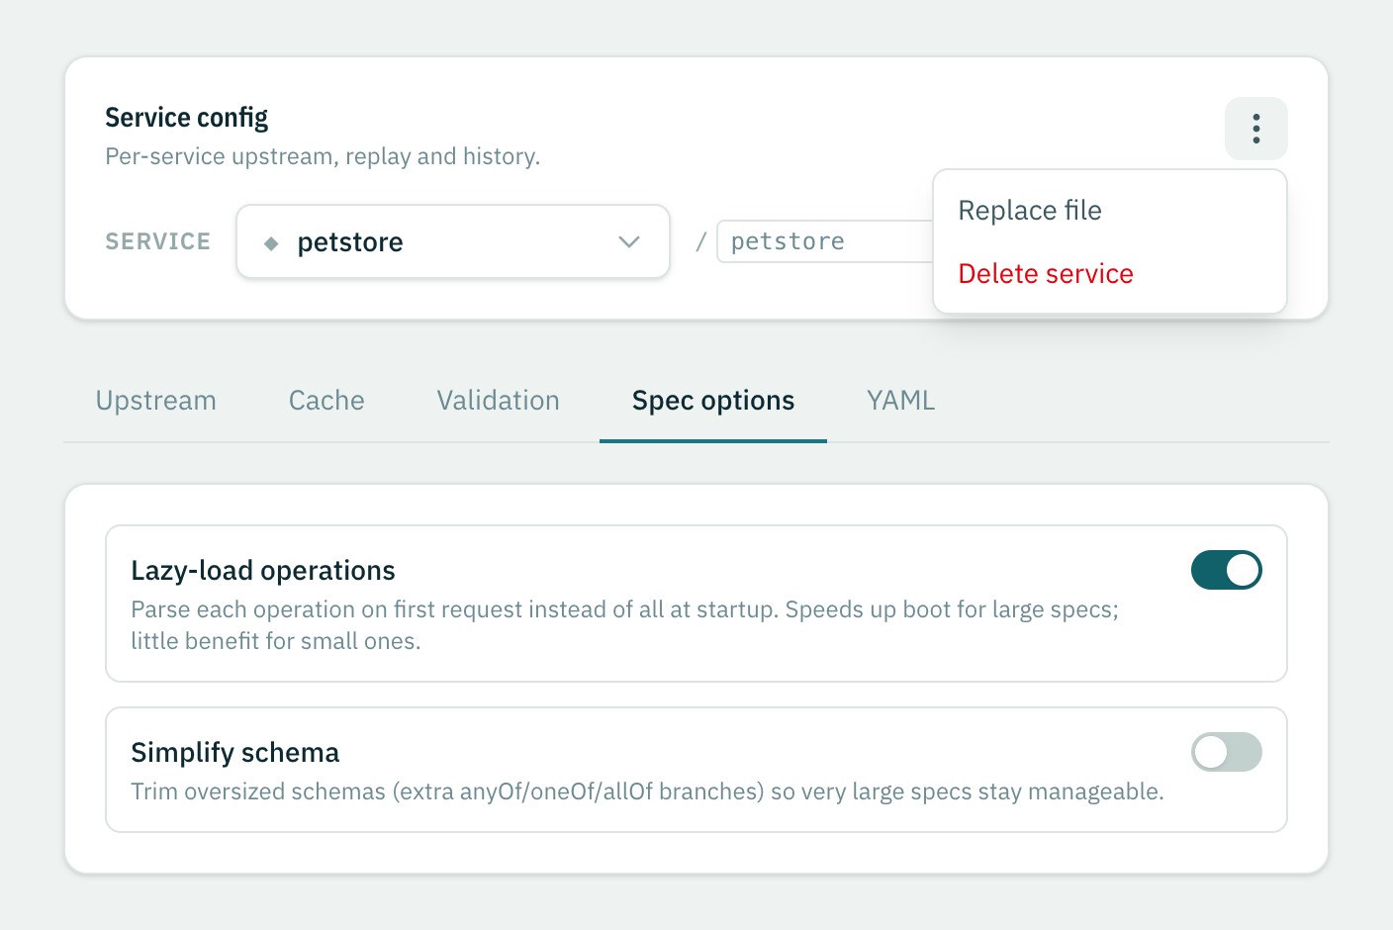Screen dimensions: 1393x930
Task: Click the 'Per-service upstream, replay and history.' subtitle
Action: point(323,156)
